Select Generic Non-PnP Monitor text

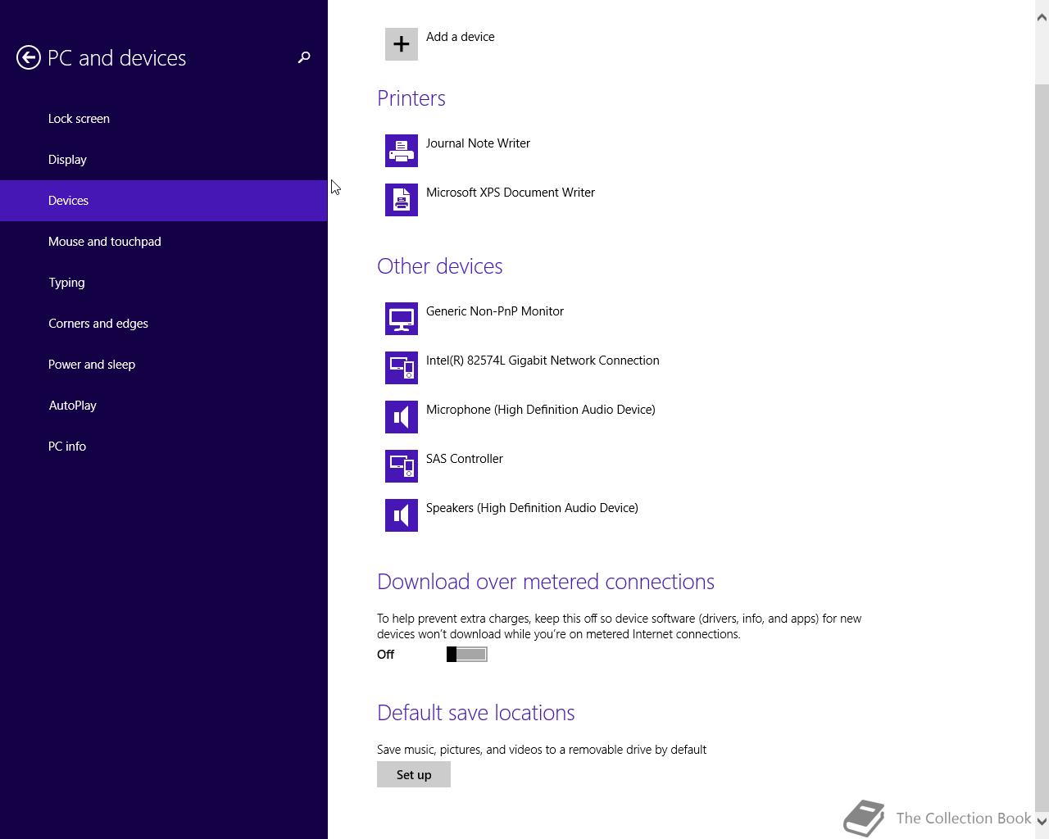click(x=495, y=311)
